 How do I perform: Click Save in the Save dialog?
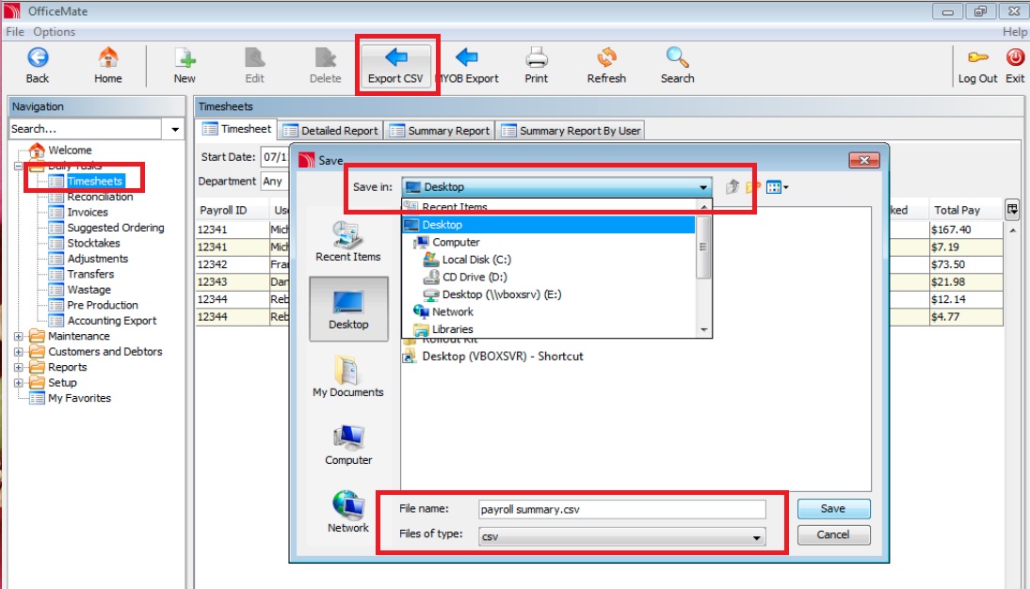833,509
